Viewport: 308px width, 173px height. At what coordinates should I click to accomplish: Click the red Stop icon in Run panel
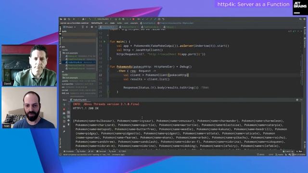click(64, 109)
